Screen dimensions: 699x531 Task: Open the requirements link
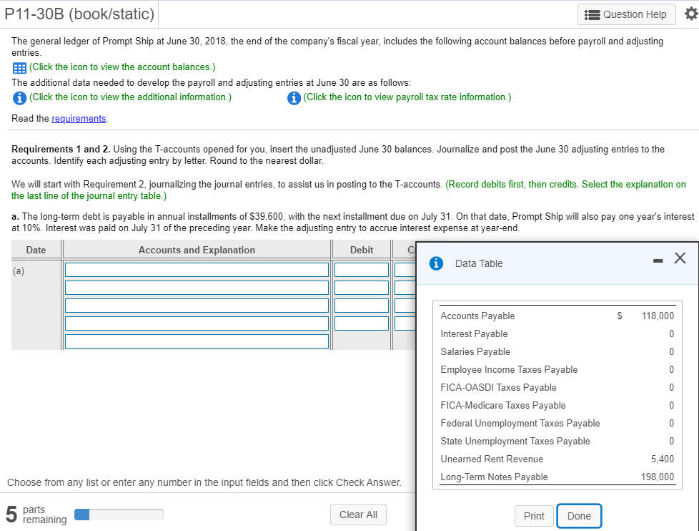[x=79, y=118]
